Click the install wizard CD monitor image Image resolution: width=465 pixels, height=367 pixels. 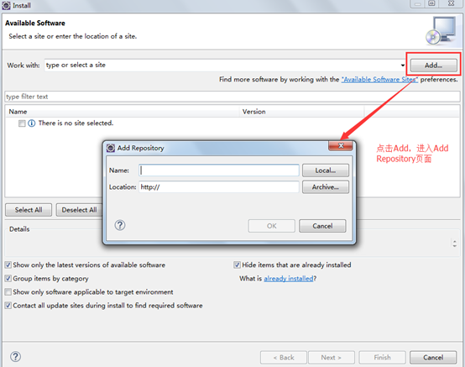[441, 31]
